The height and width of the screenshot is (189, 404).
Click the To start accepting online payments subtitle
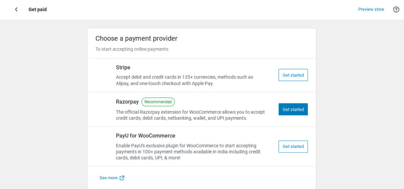tap(132, 49)
